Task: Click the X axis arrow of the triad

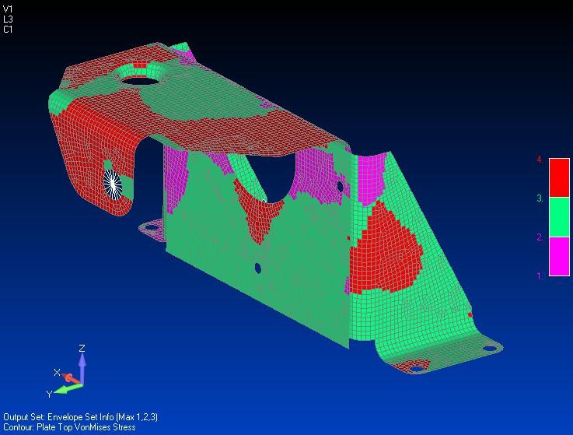Action: (70, 378)
